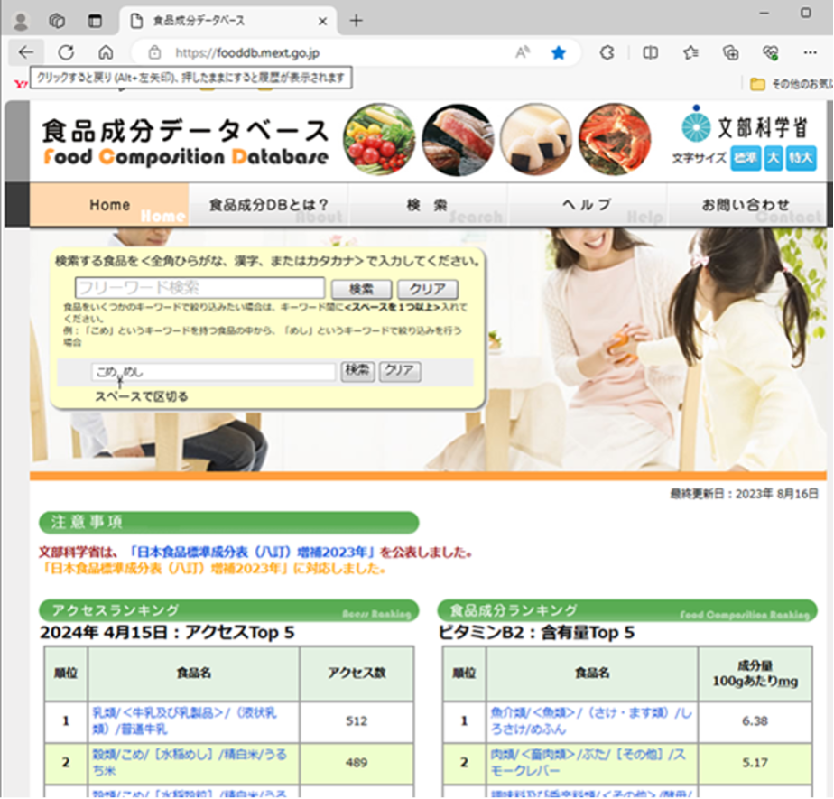Open the browser home page icon
The height and width of the screenshot is (799, 834).
pos(106,52)
